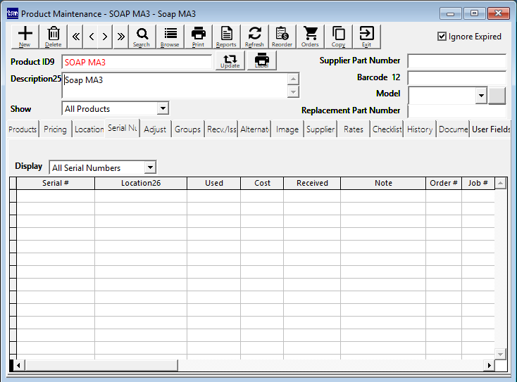Open Orders shopping cart icon
The image size is (517, 382).
(310, 37)
